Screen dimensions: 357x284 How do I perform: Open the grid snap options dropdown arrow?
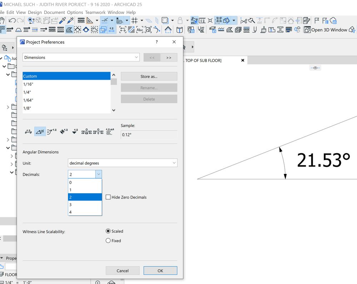pyautogui.click(x=142, y=20)
